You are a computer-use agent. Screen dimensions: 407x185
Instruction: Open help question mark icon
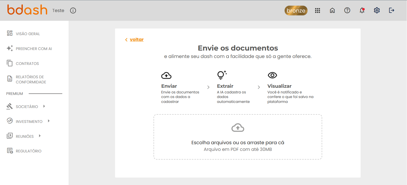tap(347, 11)
